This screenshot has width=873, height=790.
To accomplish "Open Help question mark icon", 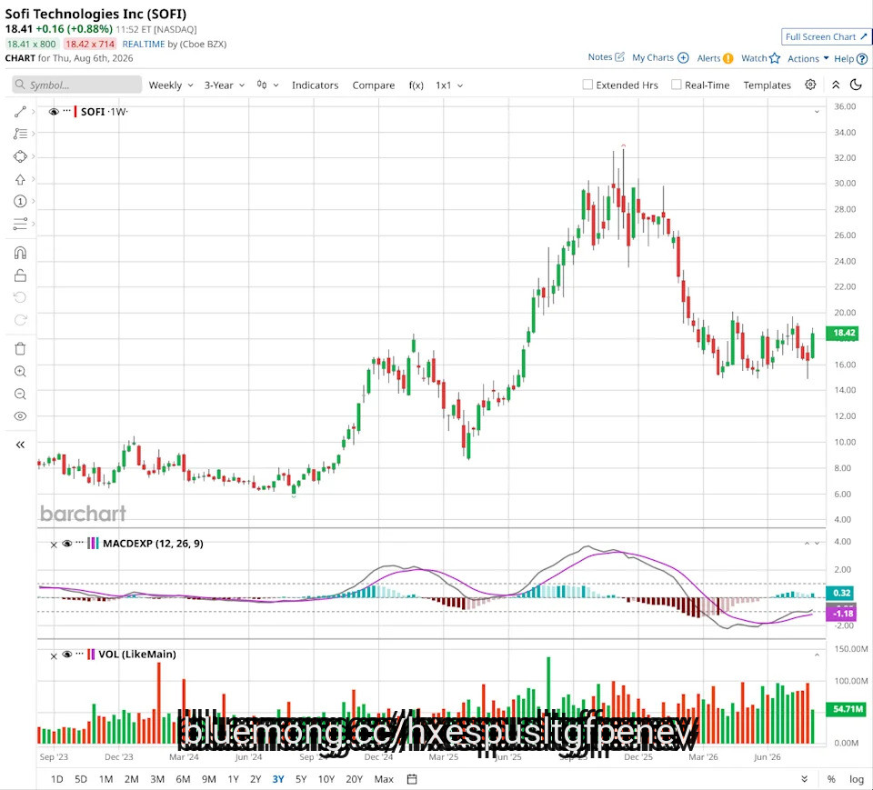I will 862,58.
